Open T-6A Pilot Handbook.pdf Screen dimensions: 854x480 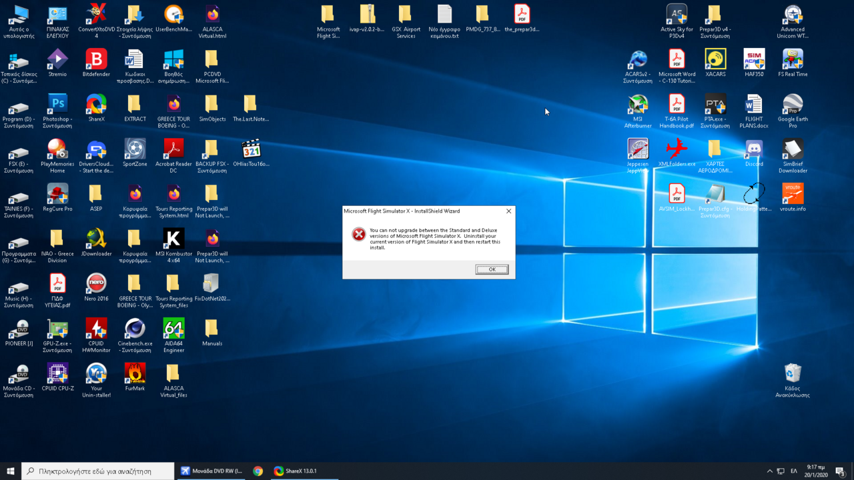pyautogui.click(x=677, y=111)
